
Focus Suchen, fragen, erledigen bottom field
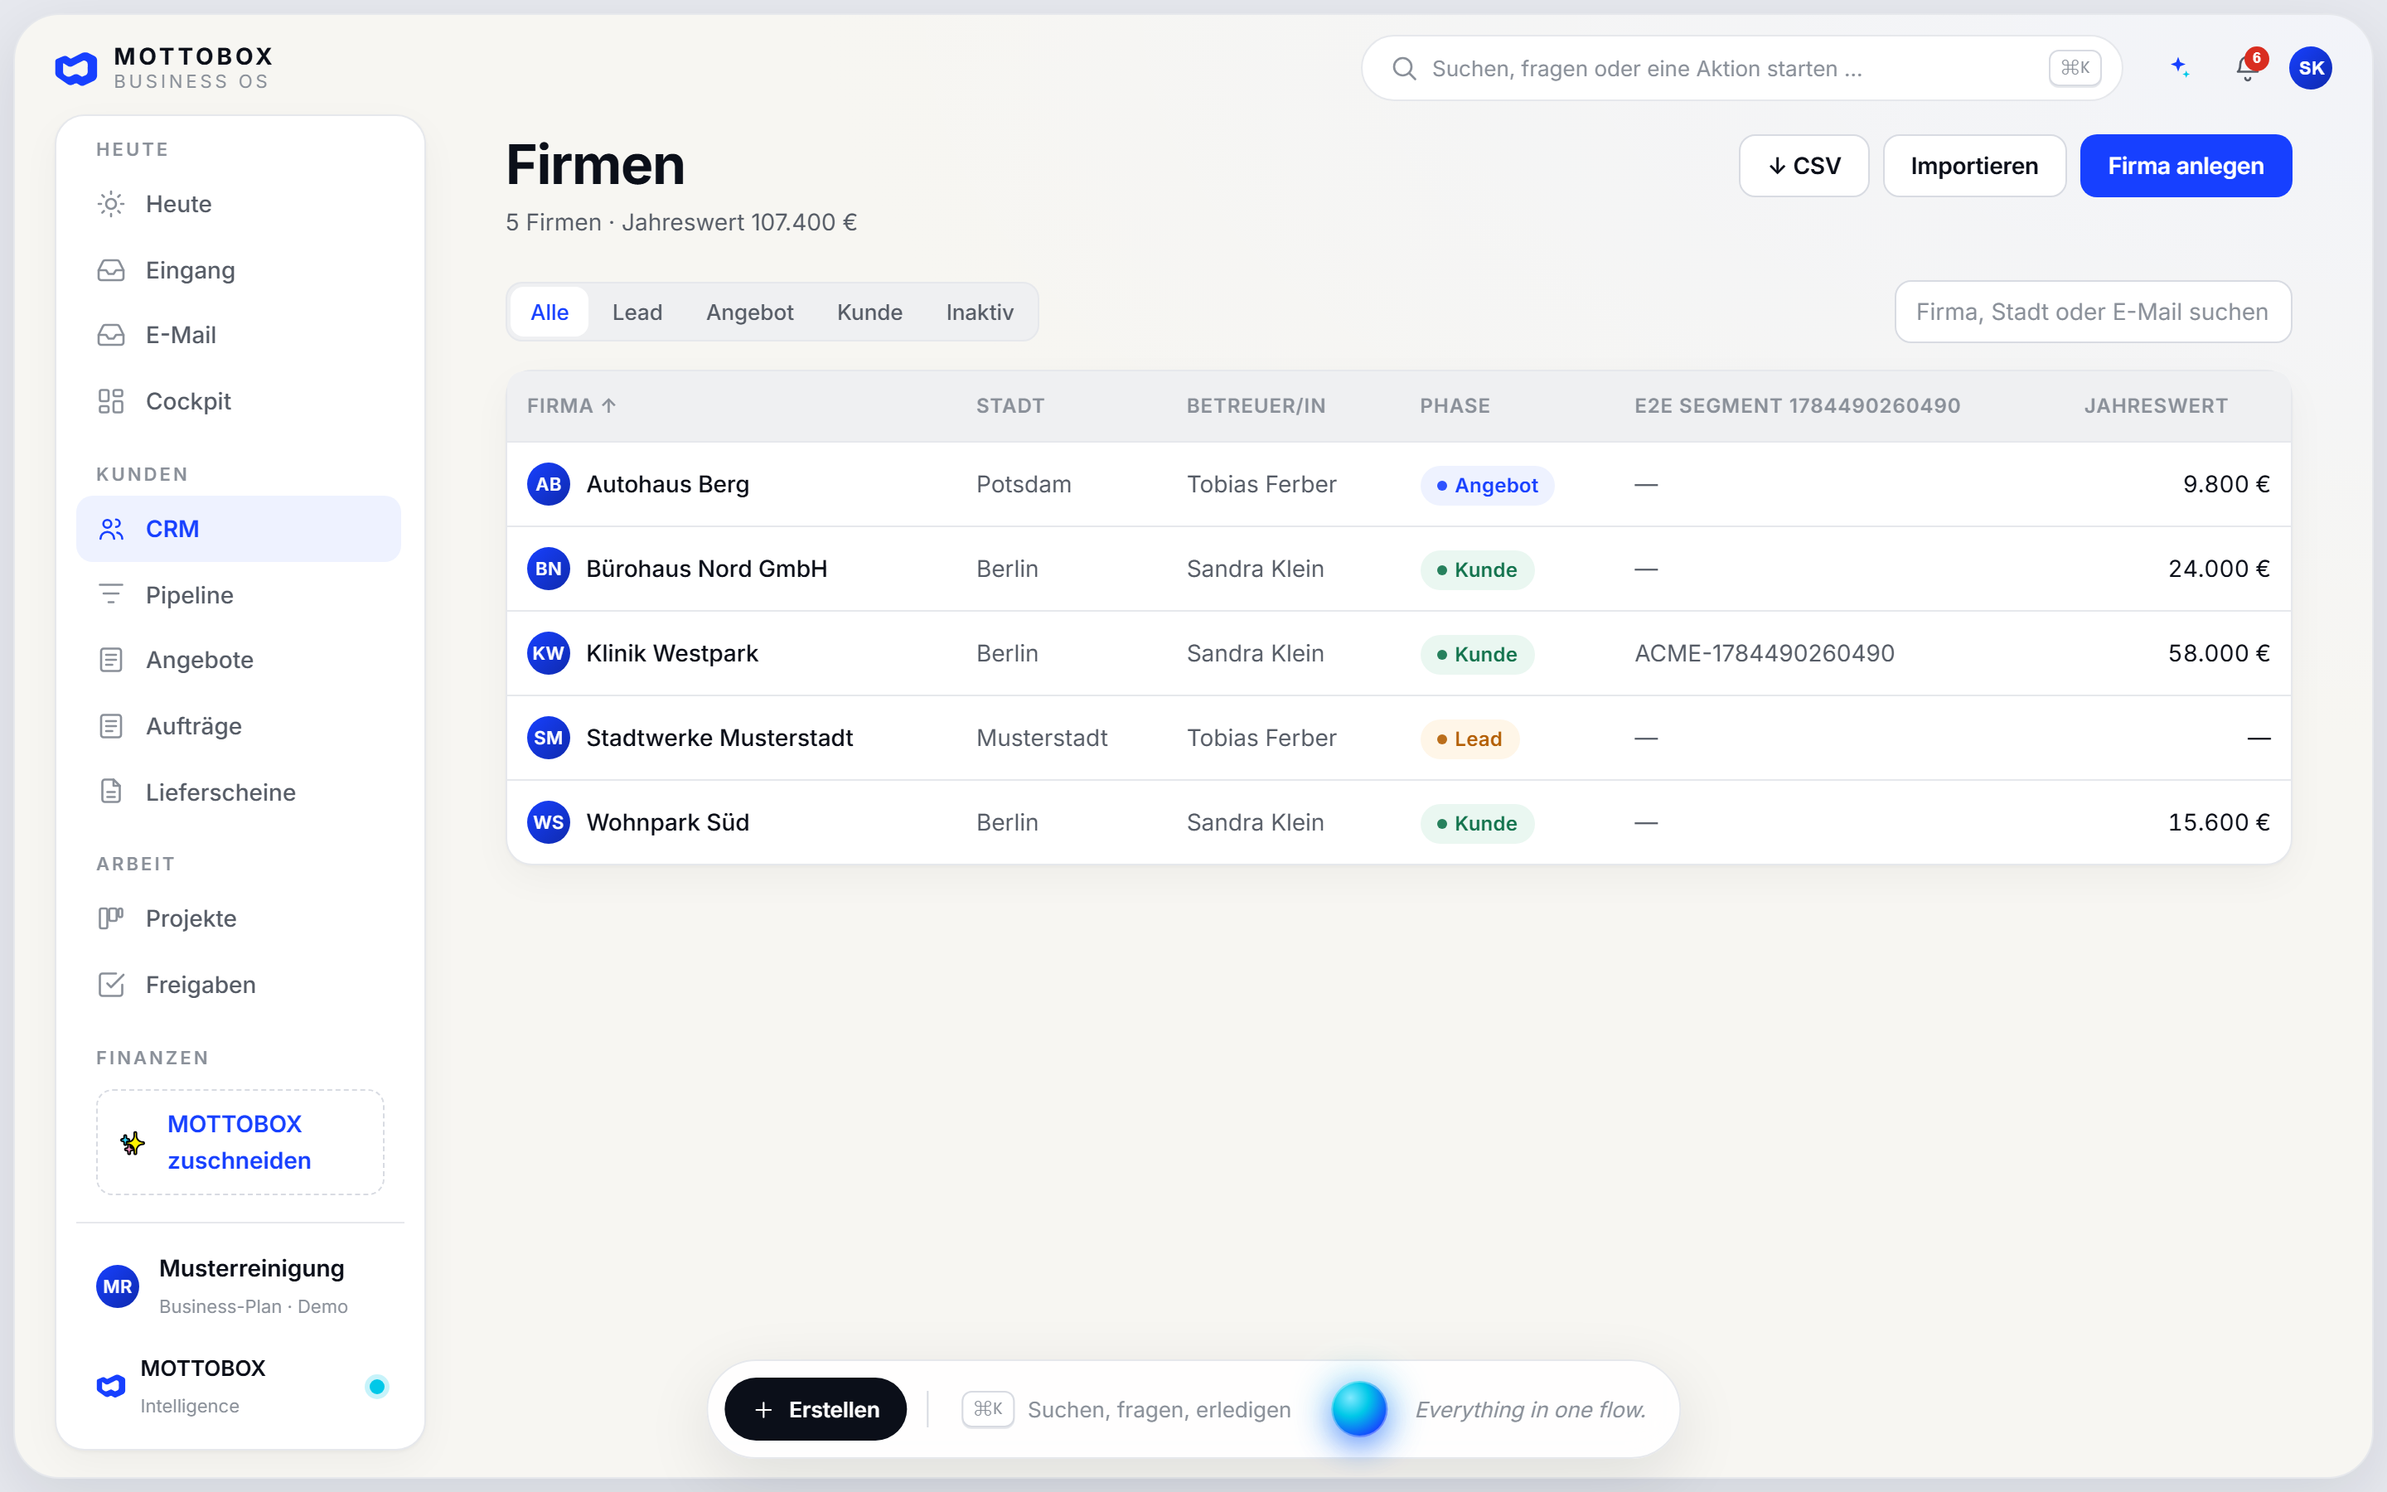(x=1126, y=1409)
